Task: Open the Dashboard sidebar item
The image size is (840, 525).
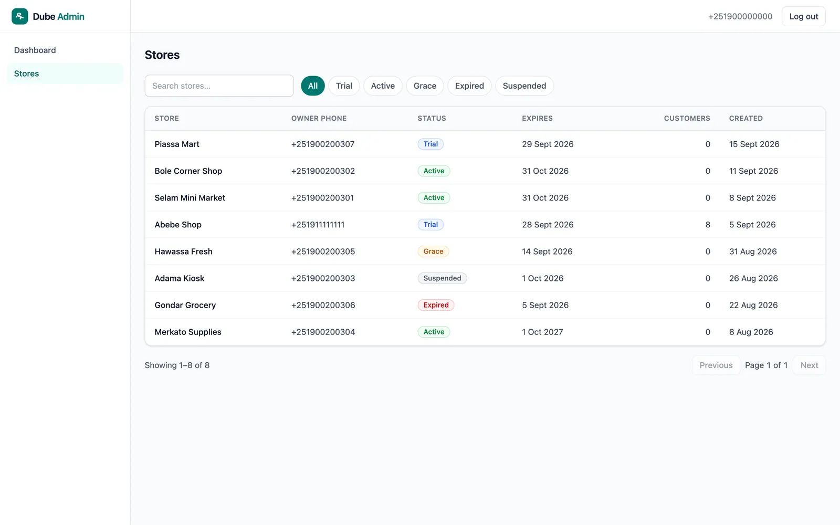Action: [x=65, y=50]
